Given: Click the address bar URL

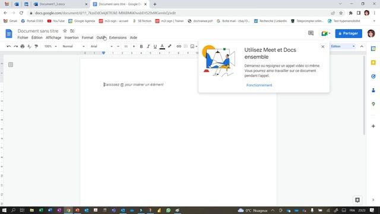Looking at the screenshot, I should [105, 13].
